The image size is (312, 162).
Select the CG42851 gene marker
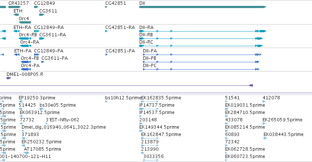(x=106, y=7)
